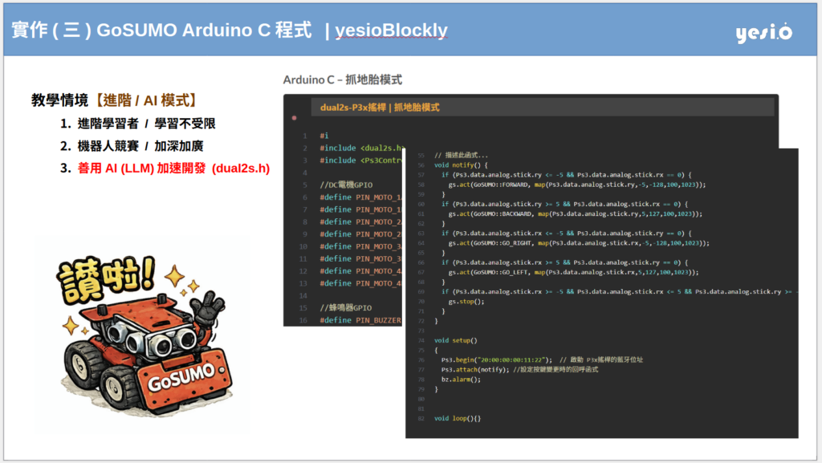Click the #include <dual2s.h> code line
The image size is (822, 463).
360,148
